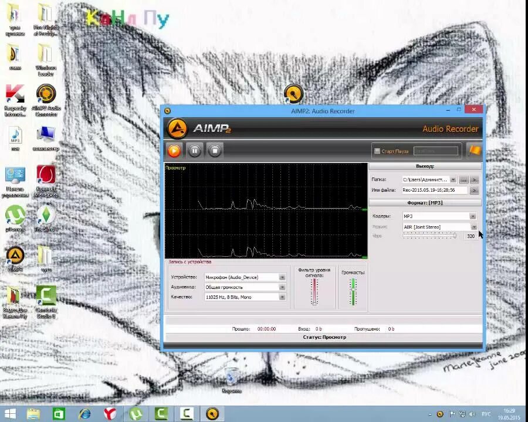
Task: Launch Yandex Browser from the taskbar
Action: pos(110,414)
